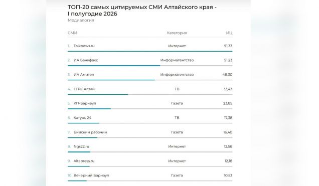Sort by the ИЦ column header

(x=229, y=33)
